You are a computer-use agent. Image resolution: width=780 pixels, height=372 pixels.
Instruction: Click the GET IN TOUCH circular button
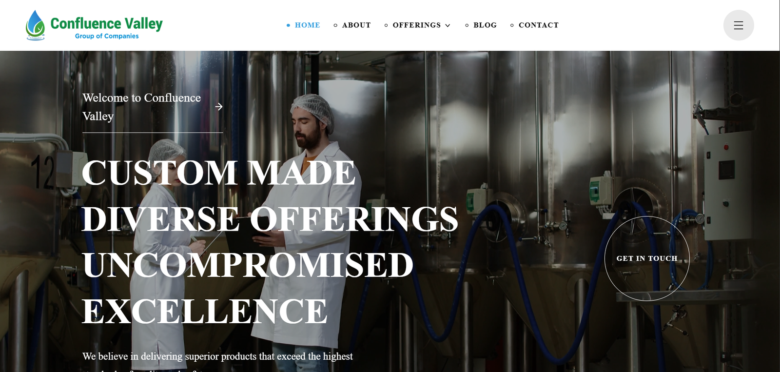tap(647, 258)
